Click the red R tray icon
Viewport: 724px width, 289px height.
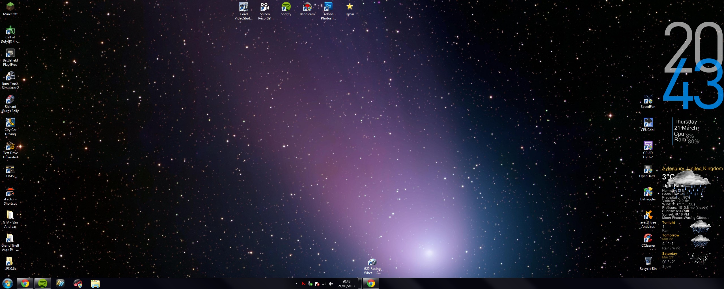(303, 284)
